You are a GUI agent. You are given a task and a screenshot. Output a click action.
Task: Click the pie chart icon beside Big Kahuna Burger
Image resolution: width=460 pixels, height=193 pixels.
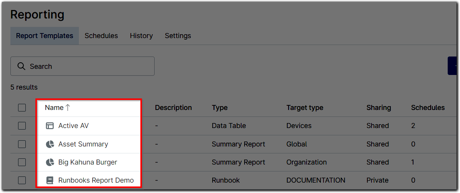[50, 162]
